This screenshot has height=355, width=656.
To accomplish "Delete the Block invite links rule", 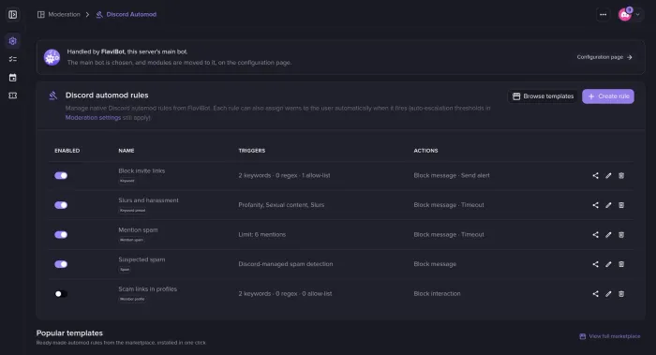I will pos(621,175).
